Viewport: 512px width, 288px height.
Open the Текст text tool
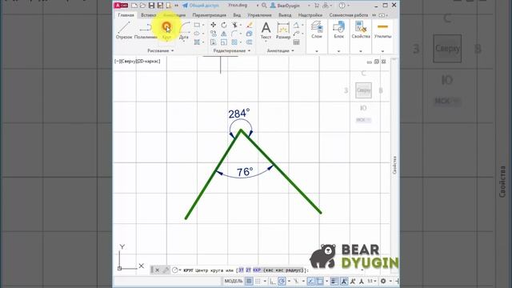(x=266, y=30)
